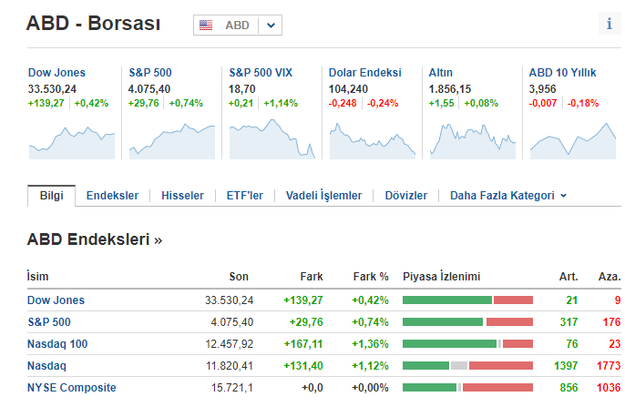Image resolution: width=625 pixels, height=417 pixels.
Task: Open ABD 10 Yıllık header link
Action: click(x=562, y=73)
